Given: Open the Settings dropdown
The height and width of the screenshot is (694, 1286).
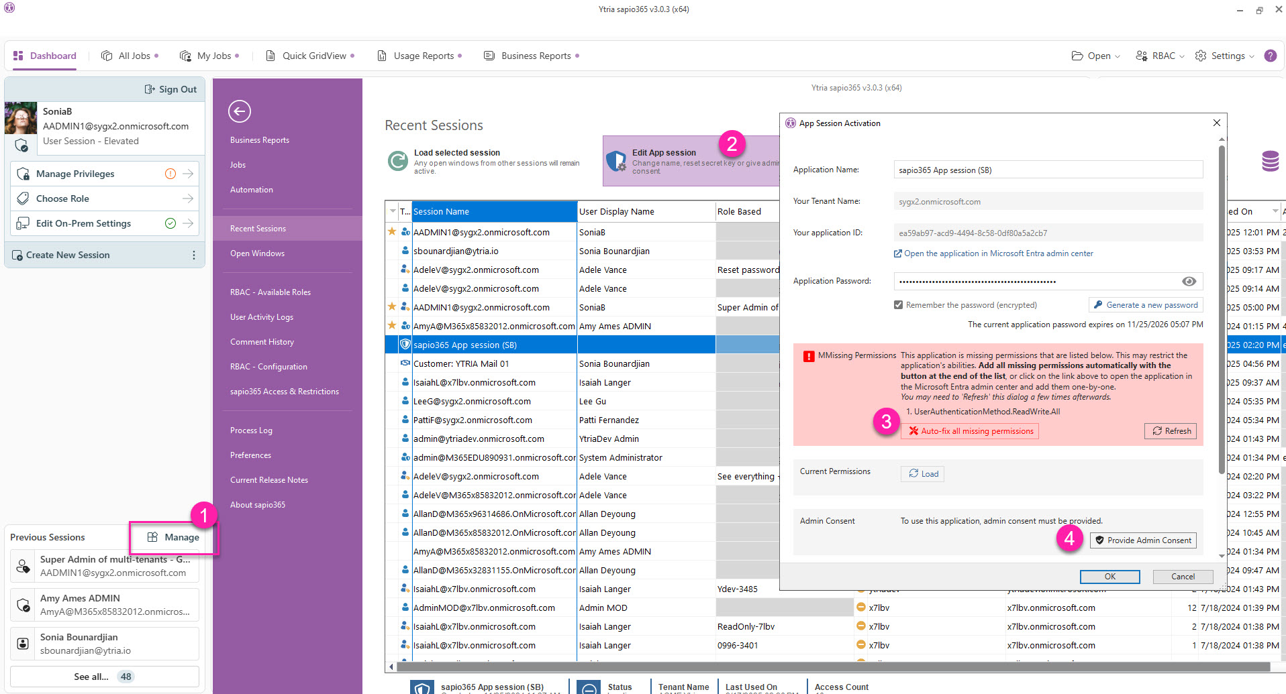Looking at the screenshot, I should click(1225, 56).
